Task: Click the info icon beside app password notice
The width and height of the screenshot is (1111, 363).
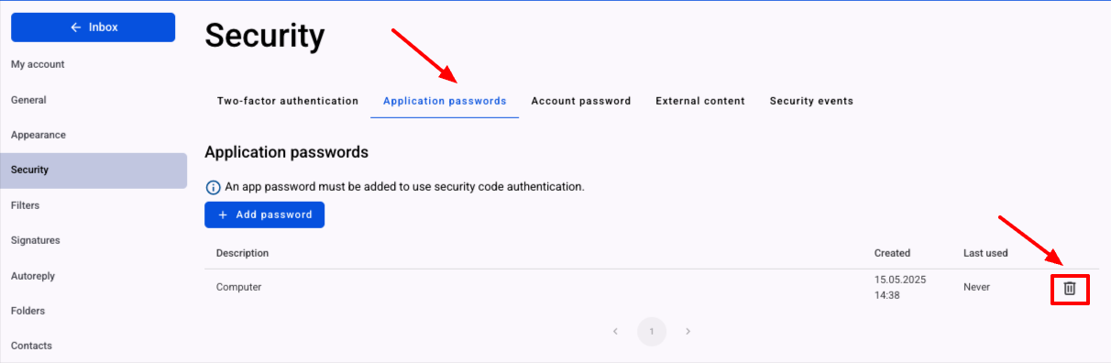Action: [x=213, y=187]
